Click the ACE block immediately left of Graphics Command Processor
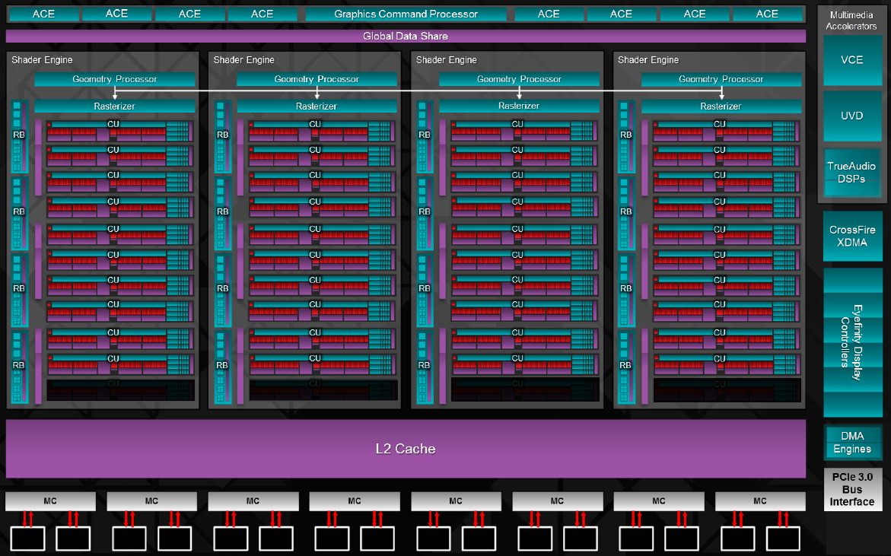891x556 pixels. 263,14
